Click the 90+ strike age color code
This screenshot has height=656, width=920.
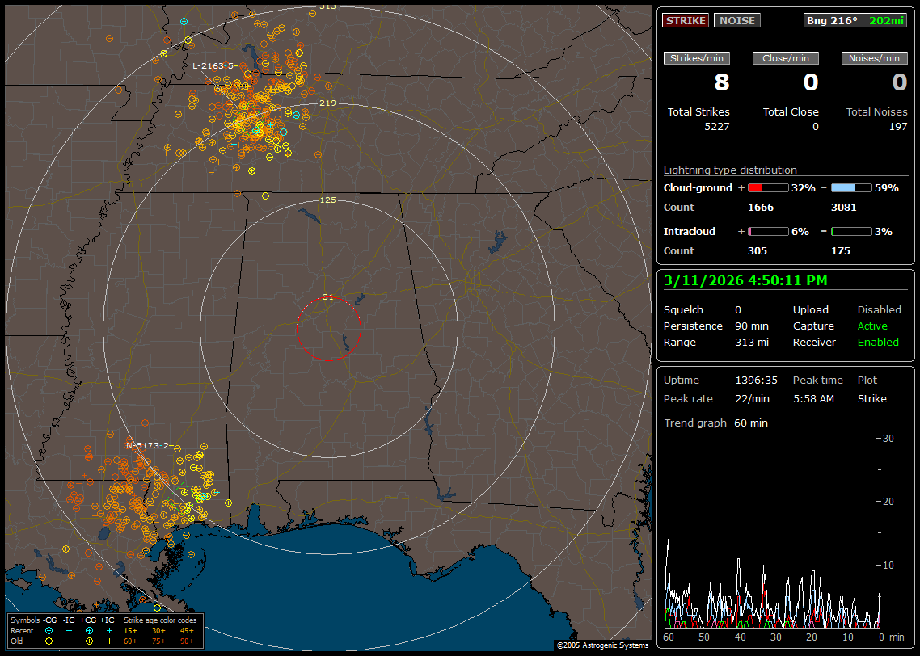186,641
